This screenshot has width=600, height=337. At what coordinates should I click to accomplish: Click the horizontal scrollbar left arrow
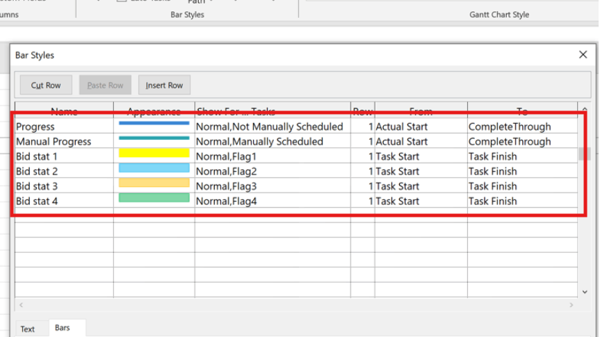tap(21, 305)
